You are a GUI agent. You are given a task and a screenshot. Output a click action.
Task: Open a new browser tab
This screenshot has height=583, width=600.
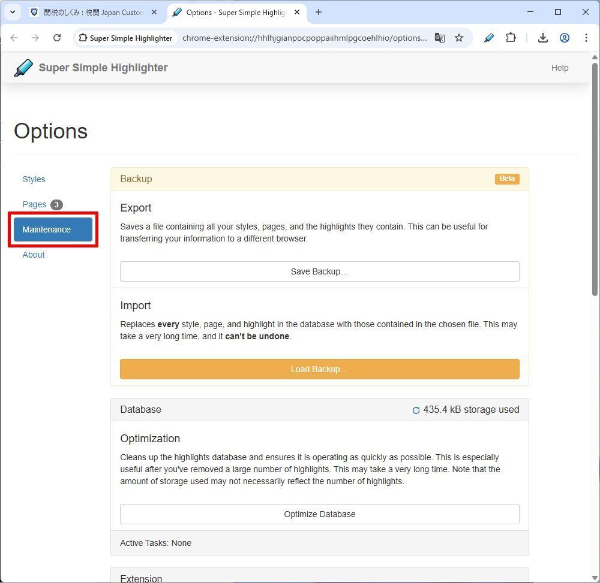pos(319,12)
